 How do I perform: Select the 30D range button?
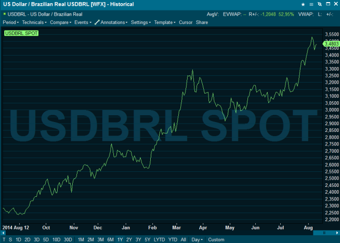click(x=68, y=239)
